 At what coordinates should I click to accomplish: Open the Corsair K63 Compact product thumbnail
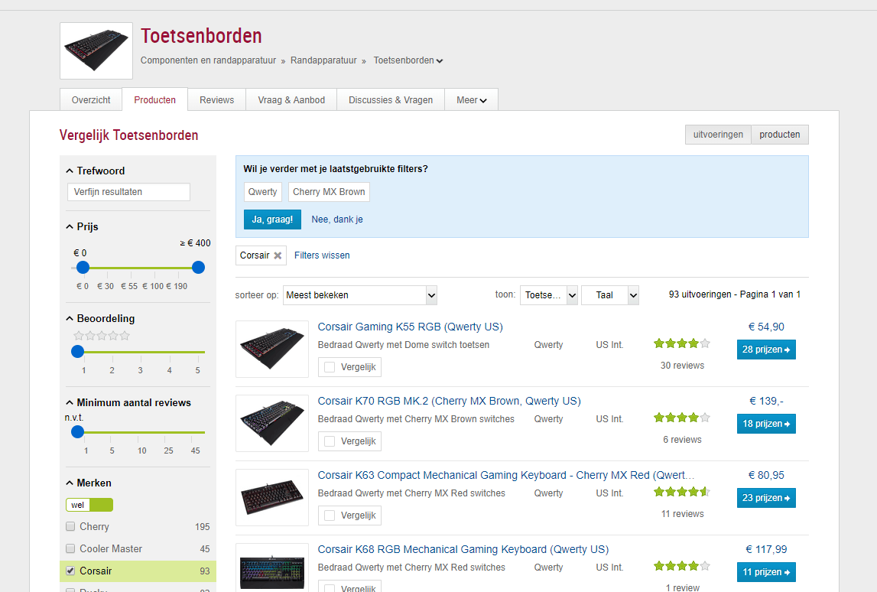pyautogui.click(x=272, y=497)
